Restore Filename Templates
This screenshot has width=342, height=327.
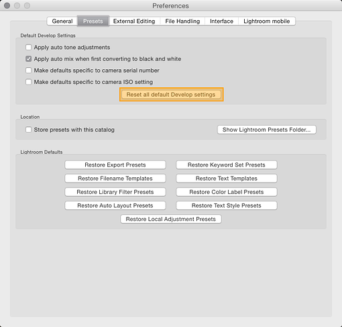point(115,179)
